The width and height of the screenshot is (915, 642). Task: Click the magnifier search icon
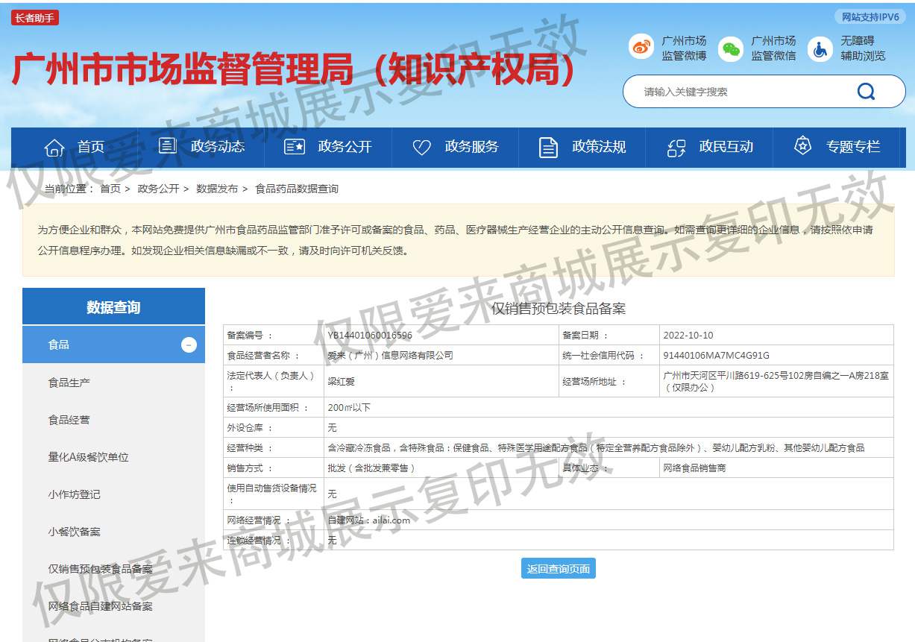(x=866, y=91)
